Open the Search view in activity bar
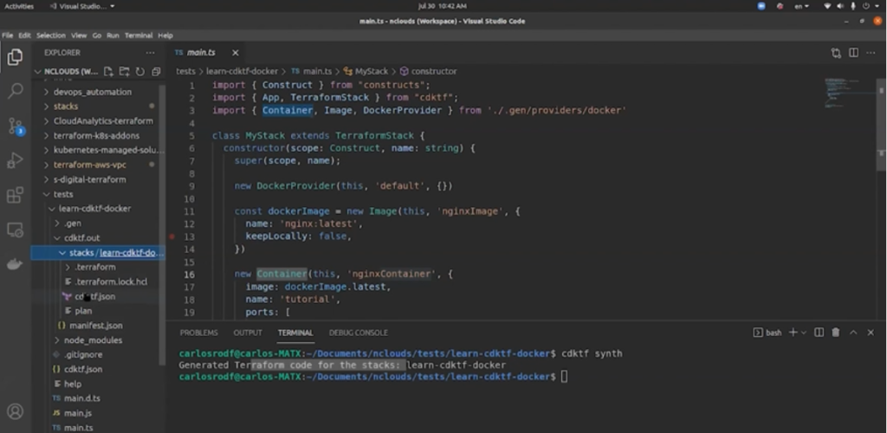Screen dimensions: 887x433 click(15, 91)
